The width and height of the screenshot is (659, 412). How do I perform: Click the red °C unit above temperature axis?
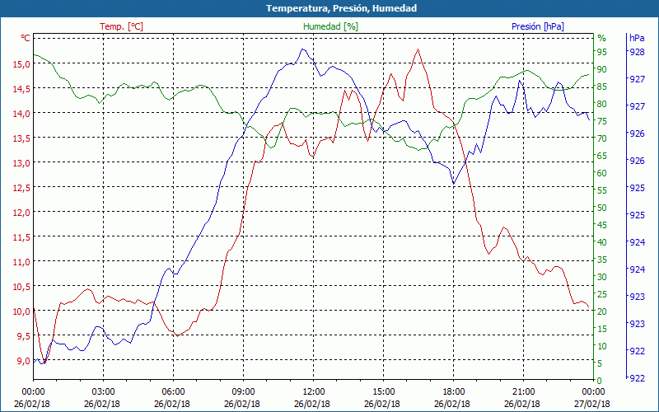pyautogui.click(x=26, y=38)
